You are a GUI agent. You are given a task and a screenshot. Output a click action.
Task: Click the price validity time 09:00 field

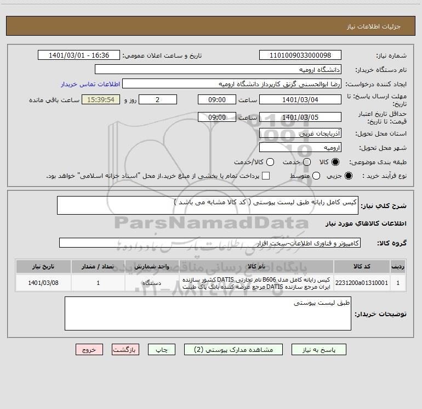[217, 117]
